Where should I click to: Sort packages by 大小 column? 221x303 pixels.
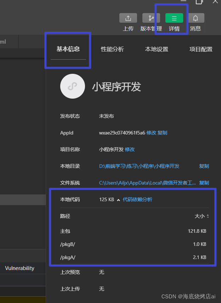point(202,216)
